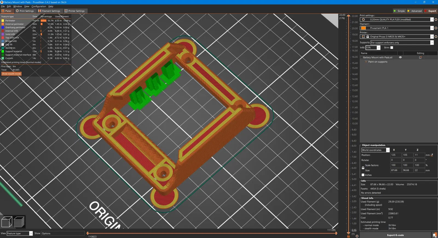
Task: Click the editing icon for Battery Mount with Pads.stl
Action: point(420,57)
